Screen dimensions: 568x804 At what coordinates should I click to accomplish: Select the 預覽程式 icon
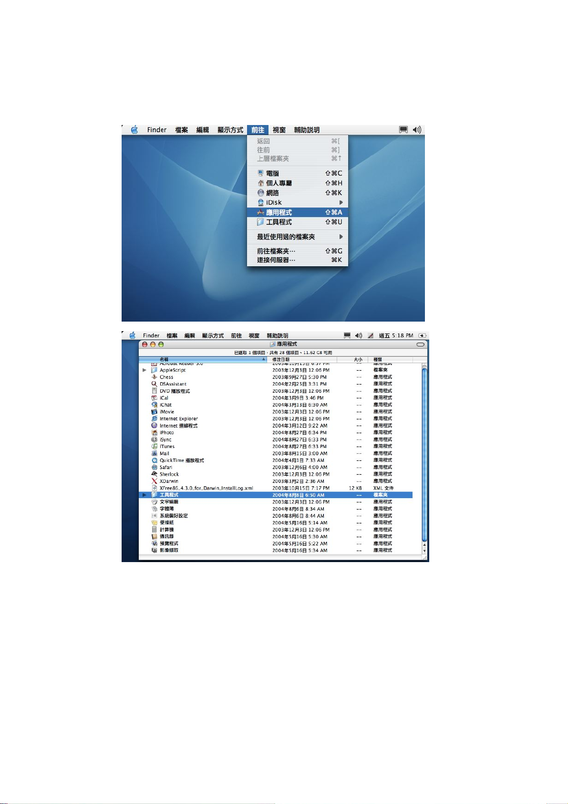pyautogui.click(x=154, y=543)
